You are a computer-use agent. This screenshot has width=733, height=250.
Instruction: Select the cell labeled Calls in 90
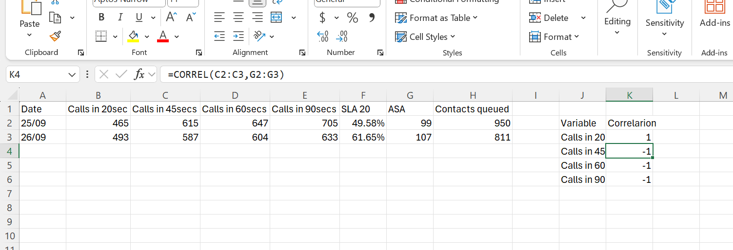point(582,179)
